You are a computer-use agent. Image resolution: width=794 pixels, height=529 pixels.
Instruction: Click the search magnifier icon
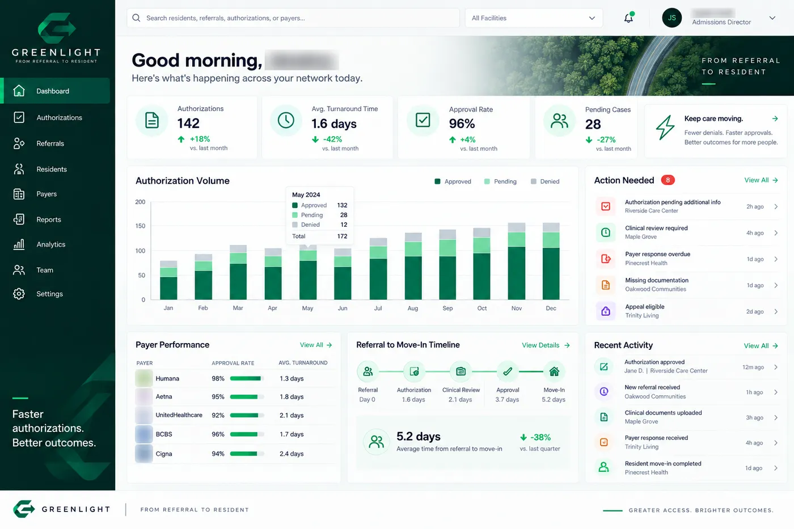(136, 18)
